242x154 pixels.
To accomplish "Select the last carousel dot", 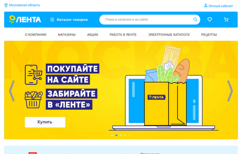I will pos(130,135).
